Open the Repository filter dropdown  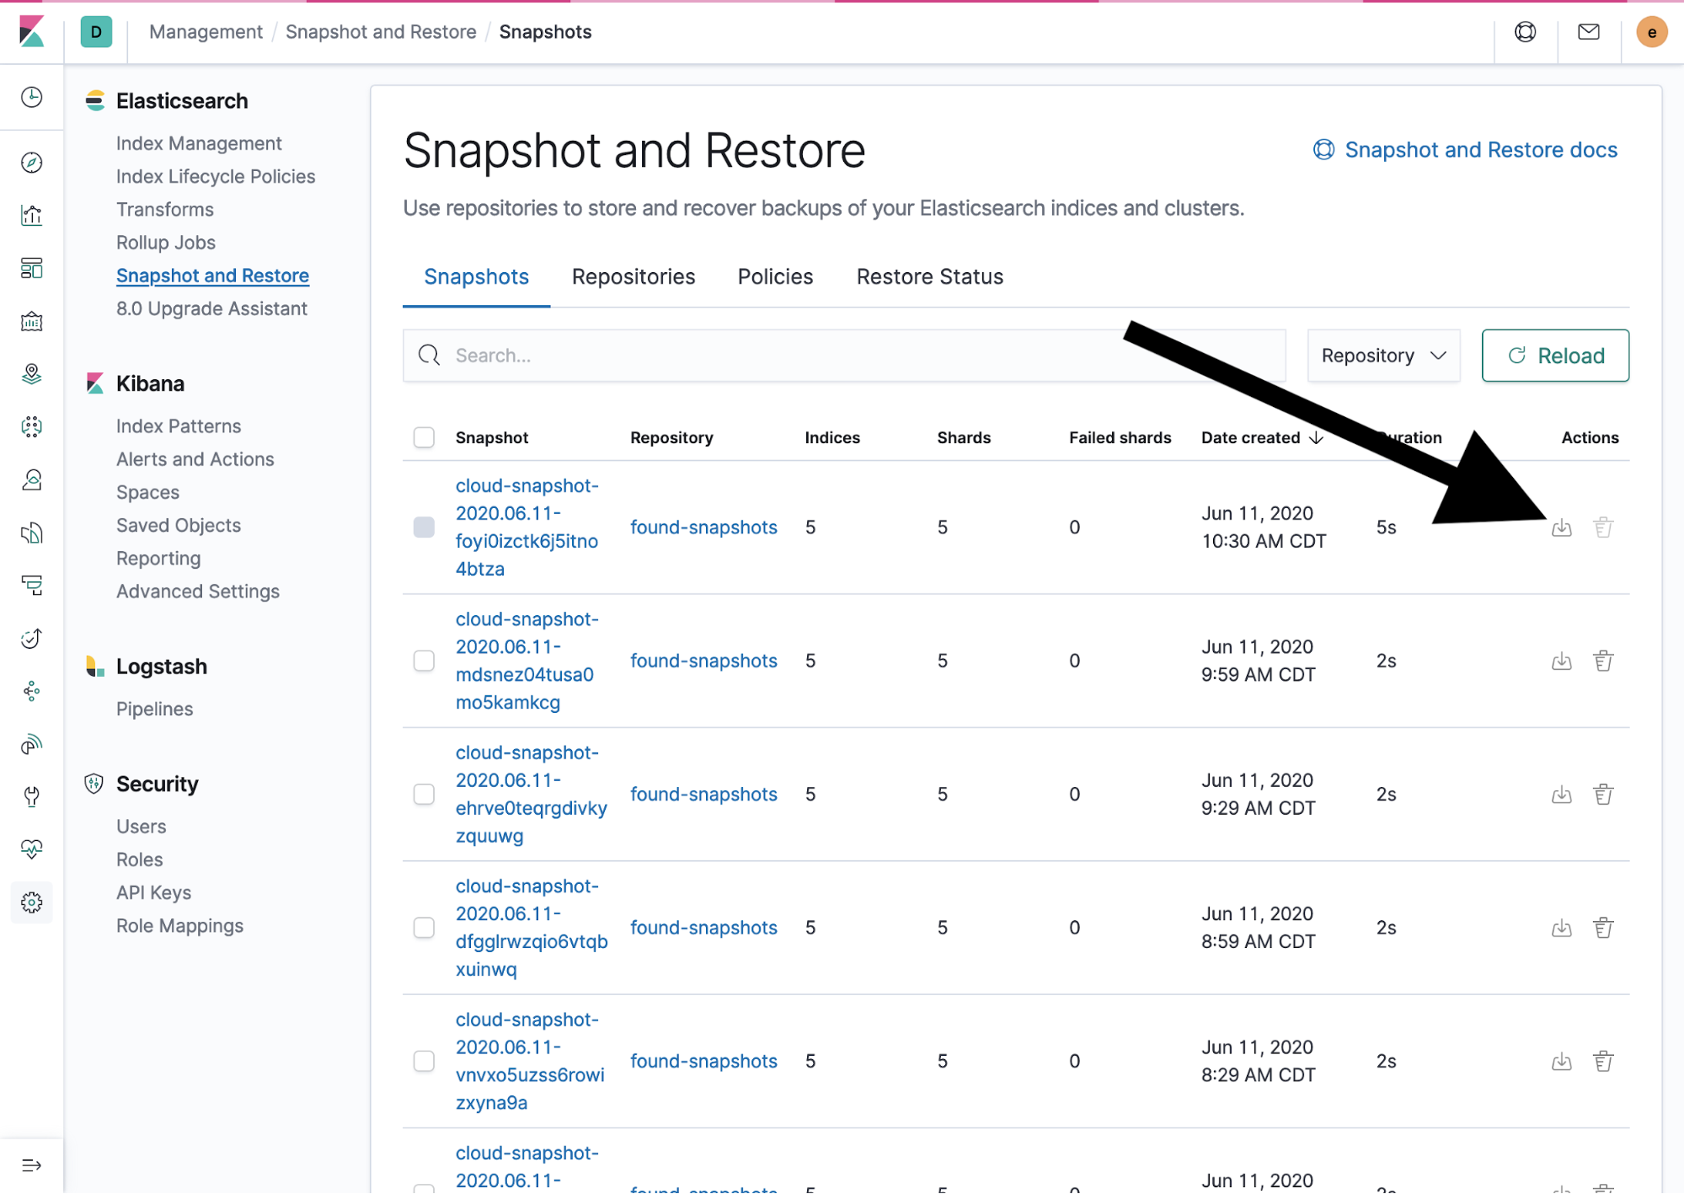[x=1382, y=356]
